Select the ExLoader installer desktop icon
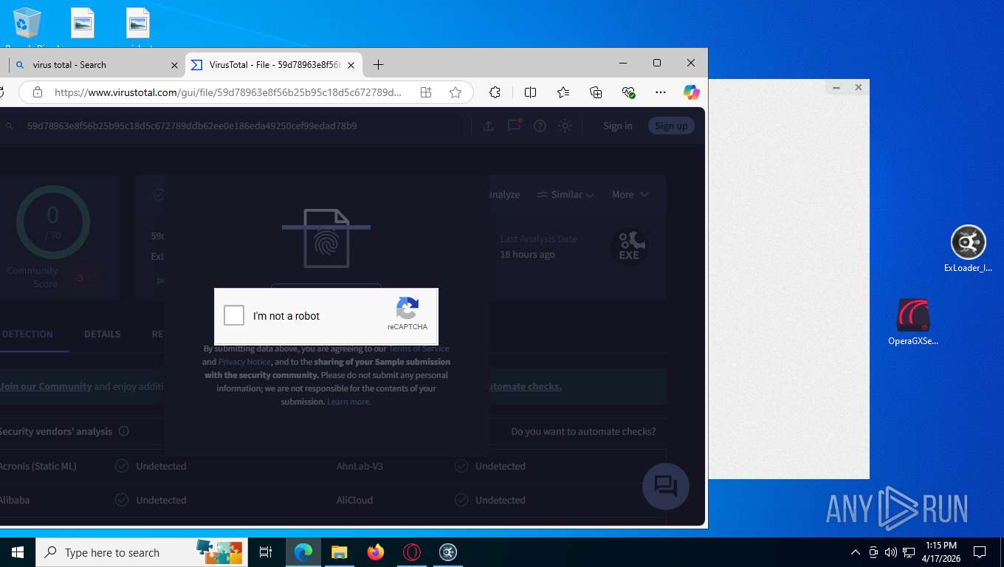The width and height of the screenshot is (1004, 567). point(968,249)
